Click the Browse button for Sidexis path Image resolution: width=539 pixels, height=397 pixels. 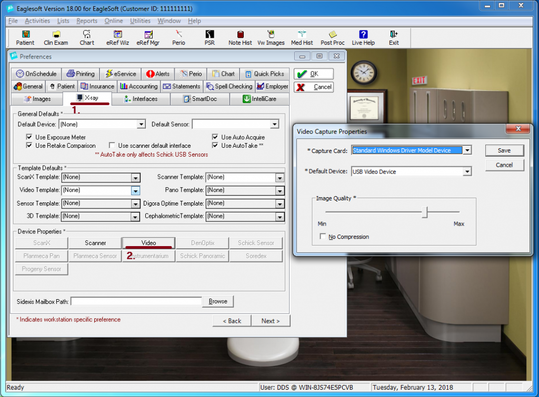point(218,301)
